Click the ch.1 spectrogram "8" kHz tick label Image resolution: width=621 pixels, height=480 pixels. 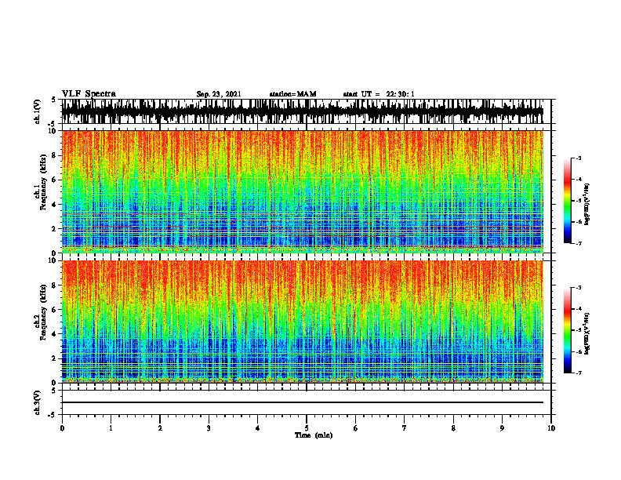(54, 155)
